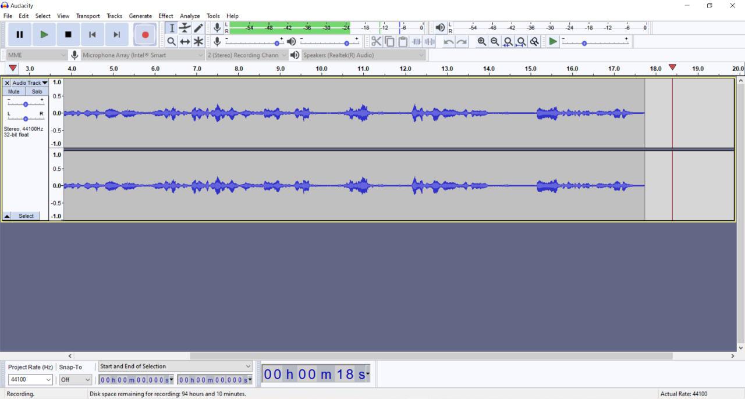Open the Effect menu

coord(165,16)
